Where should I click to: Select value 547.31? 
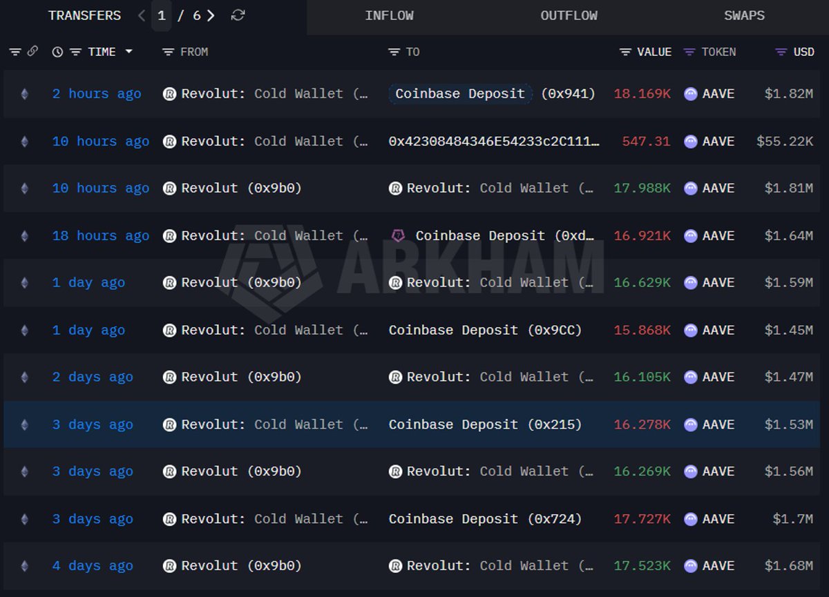[x=646, y=141]
